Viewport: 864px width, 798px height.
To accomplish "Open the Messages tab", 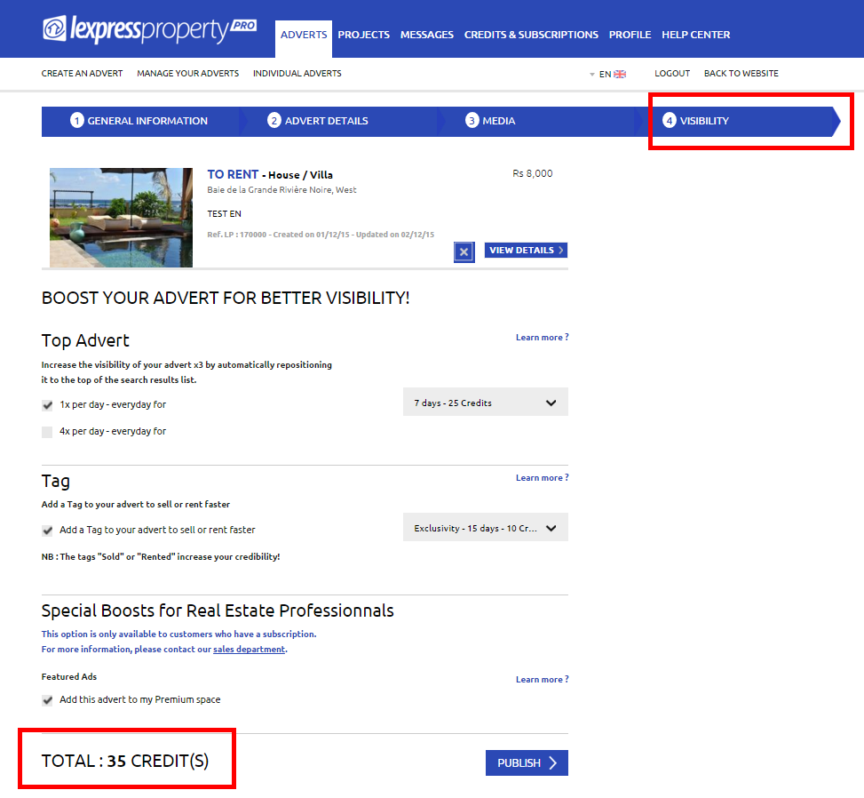I will pos(427,35).
